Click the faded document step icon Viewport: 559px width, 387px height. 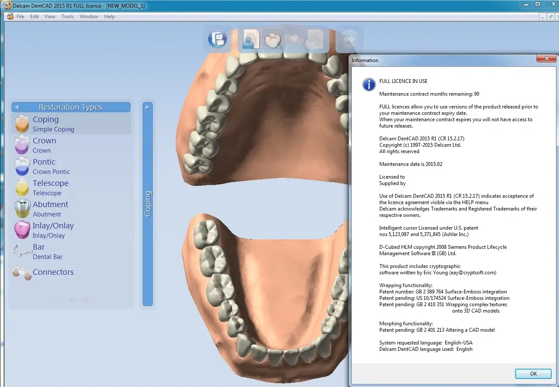315,40
